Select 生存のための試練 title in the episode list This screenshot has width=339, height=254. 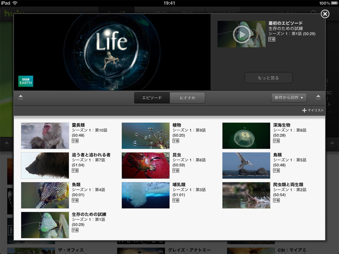[x=89, y=215]
